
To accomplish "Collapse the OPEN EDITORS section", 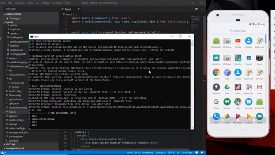I will (13, 14).
